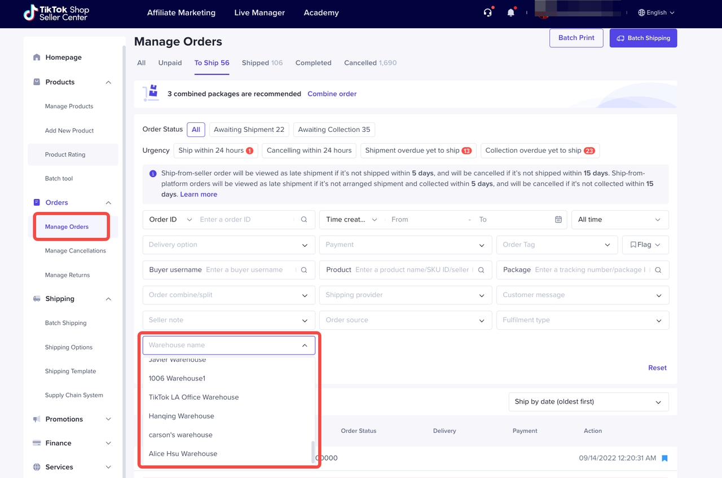Choose TikTok LA Office Warehouse option
Viewport: 722px width, 478px height.
(193, 397)
